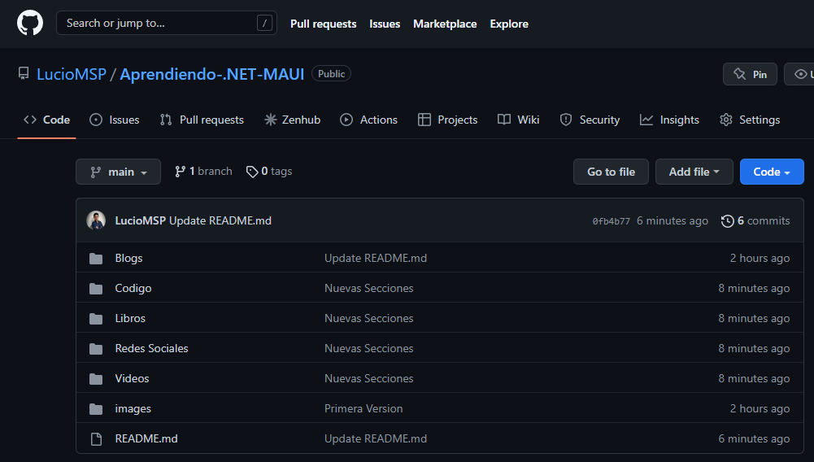Open the 6 commits history link
The image size is (814, 462).
[755, 221]
